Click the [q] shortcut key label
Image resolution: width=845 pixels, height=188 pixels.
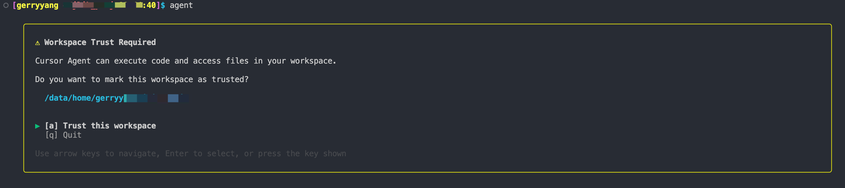51,135
